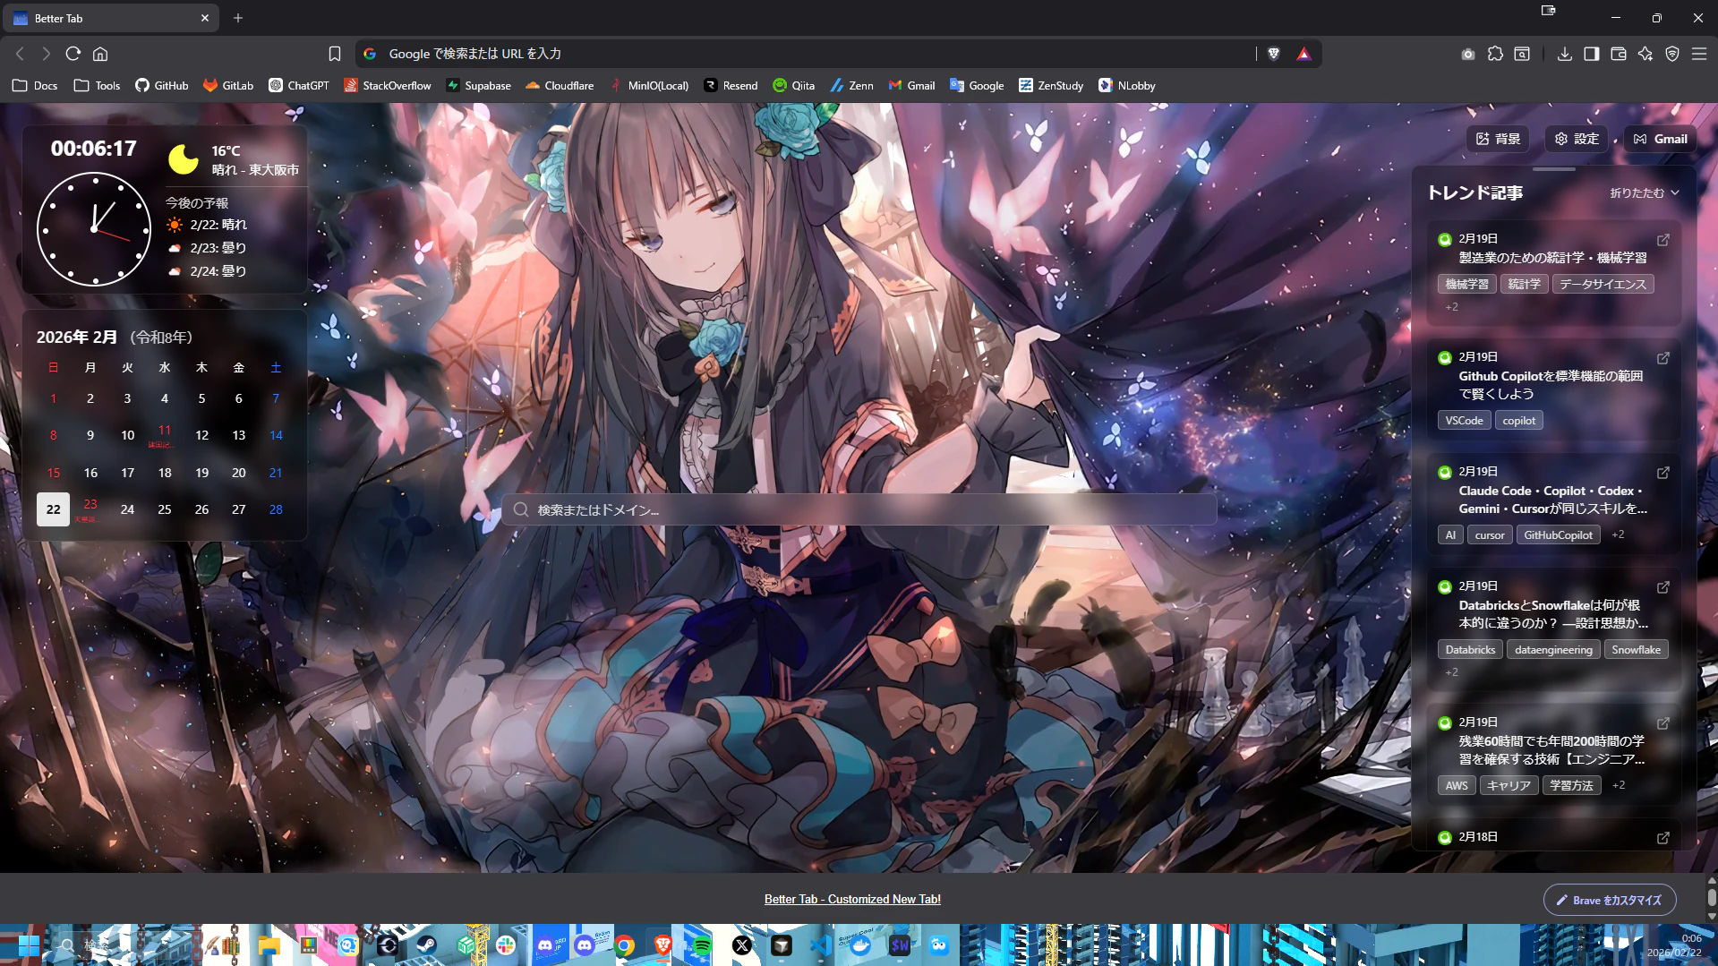1718x966 pixels.
Task: Open Zenn bookmark
Action: (x=851, y=86)
